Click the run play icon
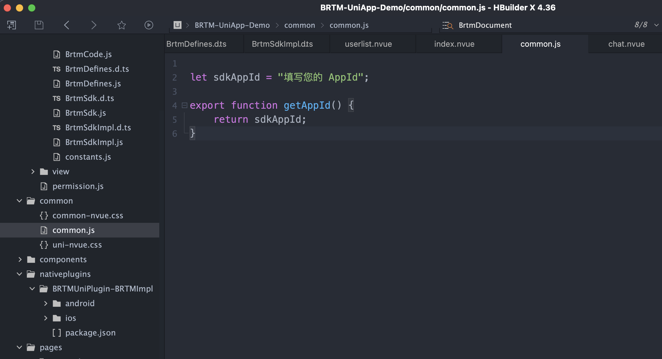 pyautogui.click(x=149, y=25)
